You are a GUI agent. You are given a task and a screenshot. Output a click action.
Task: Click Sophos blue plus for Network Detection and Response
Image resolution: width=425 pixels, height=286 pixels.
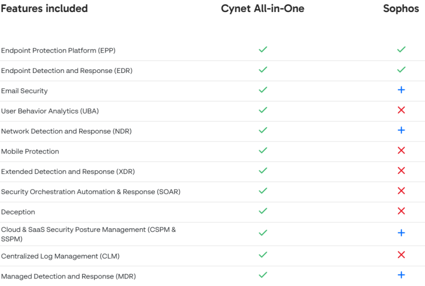click(401, 130)
